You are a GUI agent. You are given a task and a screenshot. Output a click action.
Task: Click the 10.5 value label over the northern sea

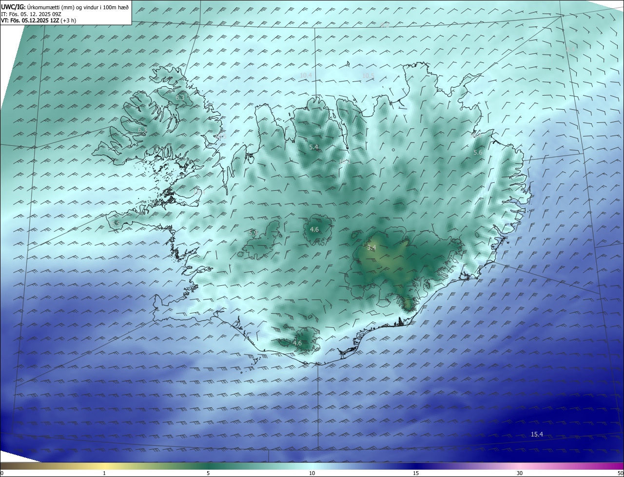pyautogui.click(x=368, y=76)
